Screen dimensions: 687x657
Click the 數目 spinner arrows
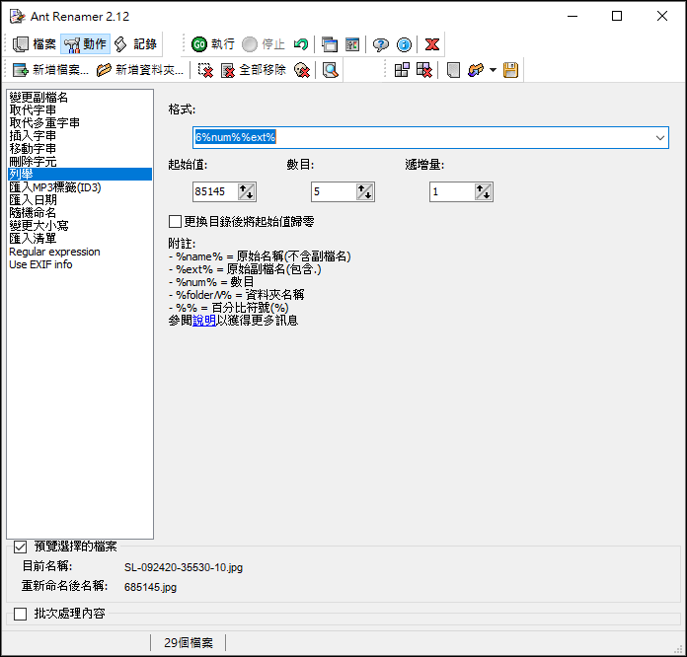click(365, 191)
